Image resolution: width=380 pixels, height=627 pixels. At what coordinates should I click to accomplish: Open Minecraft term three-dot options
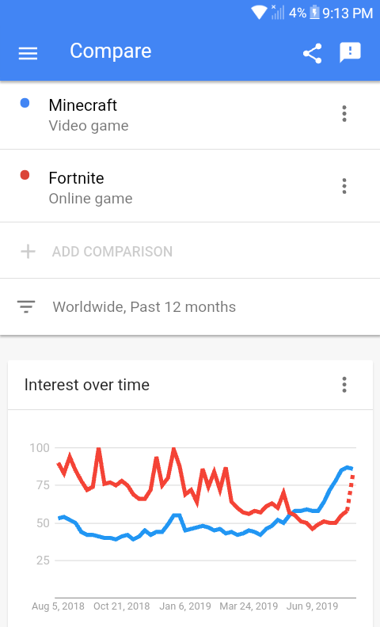click(x=344, y=113)
